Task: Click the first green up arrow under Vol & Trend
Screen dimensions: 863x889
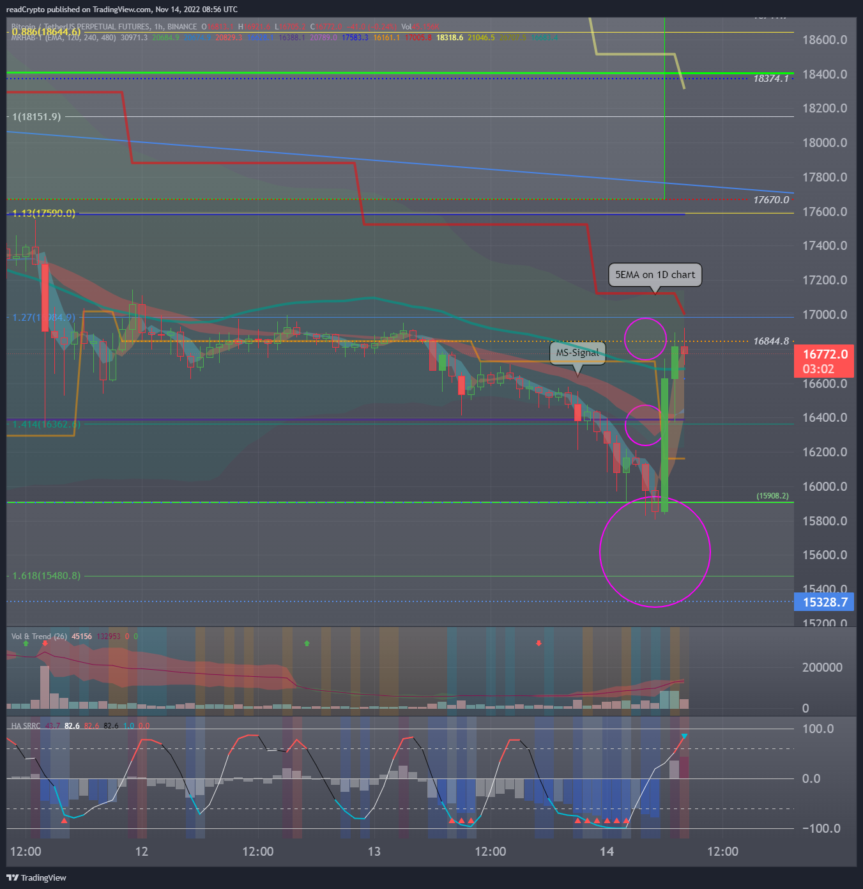Action: tap(26, 644)
